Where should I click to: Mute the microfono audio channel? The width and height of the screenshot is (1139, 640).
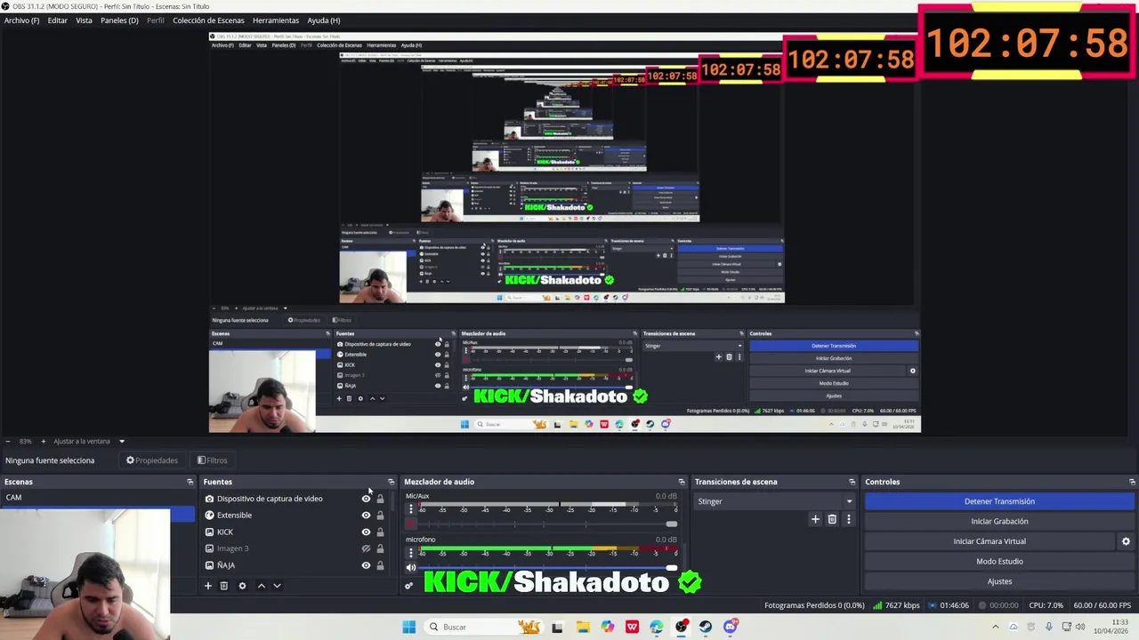pyautogui.click(x=410, y=567)
